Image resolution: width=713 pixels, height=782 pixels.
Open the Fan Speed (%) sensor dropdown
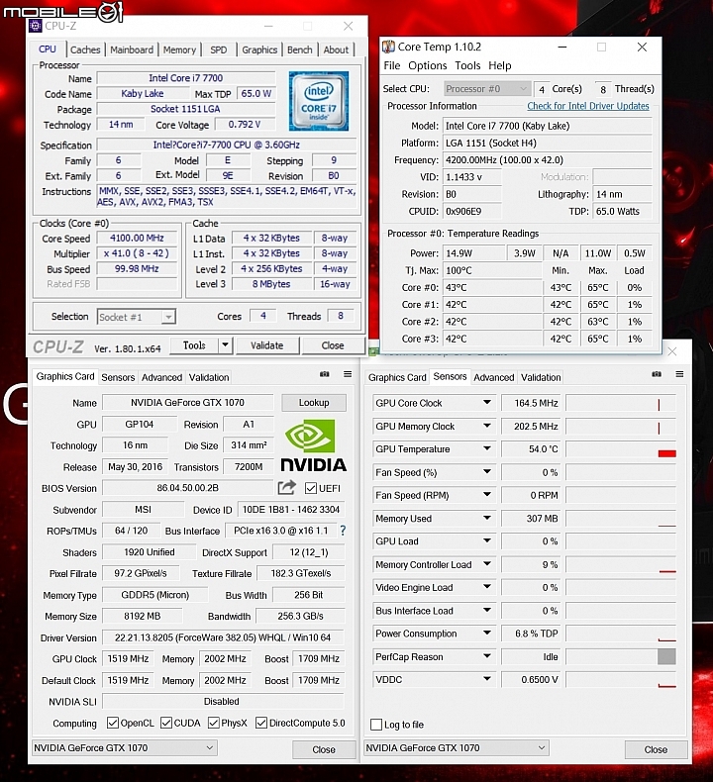tap(487, 472)
